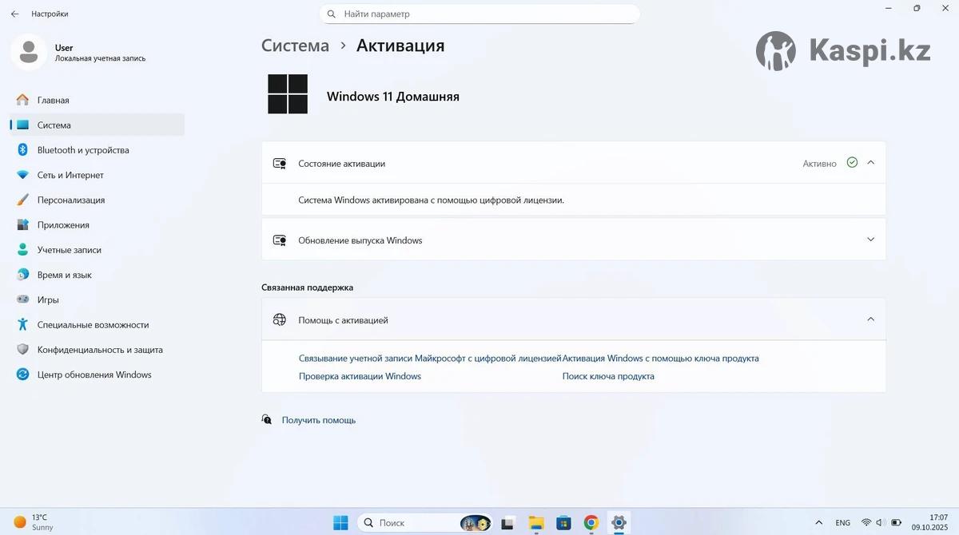This screenshot has height=535, width=959.
Task: Open Сеть и Интернет settings
Action: (70, 175)
